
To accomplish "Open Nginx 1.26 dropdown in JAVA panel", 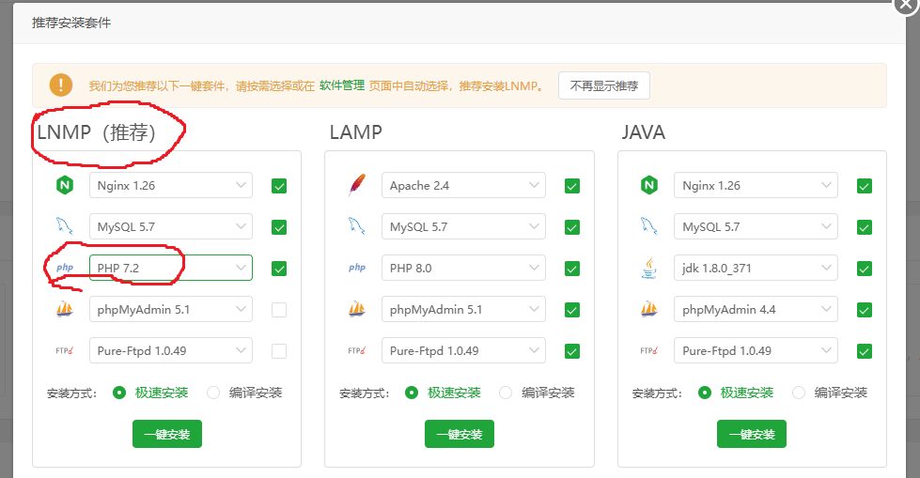I will pos(756,185).
